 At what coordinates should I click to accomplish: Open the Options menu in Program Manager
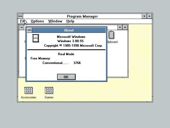point(37,21)
